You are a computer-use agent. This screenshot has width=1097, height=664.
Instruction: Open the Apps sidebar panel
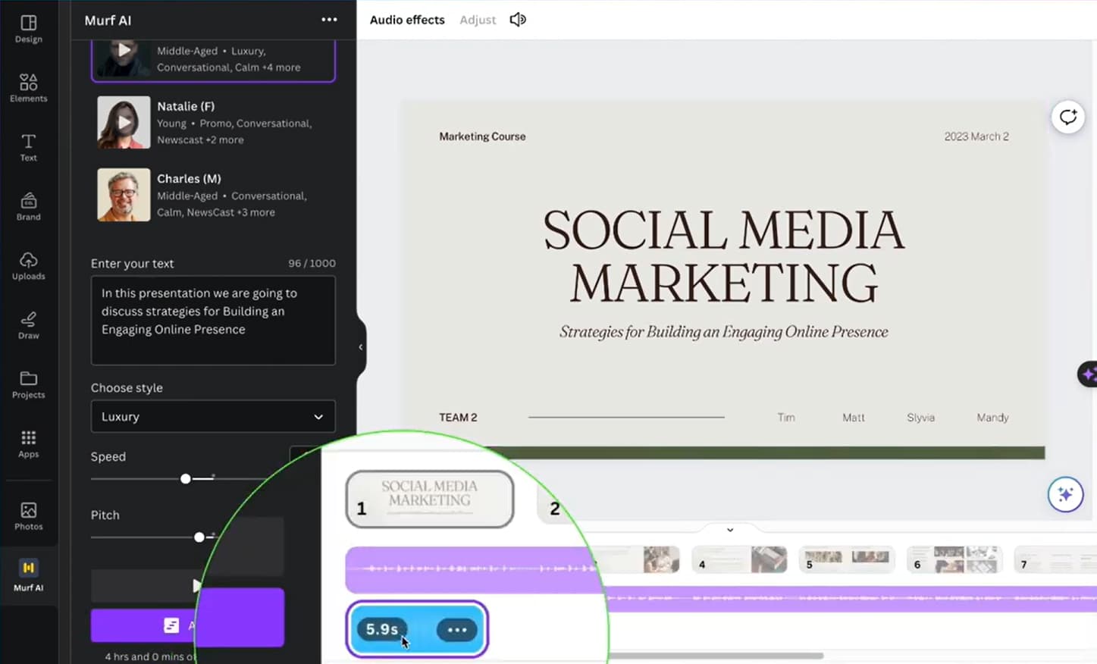pyautogui.click(x=28, y=443)
